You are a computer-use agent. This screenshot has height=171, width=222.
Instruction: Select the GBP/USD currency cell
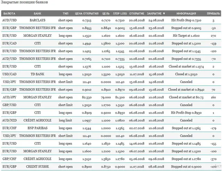point(9,105)
